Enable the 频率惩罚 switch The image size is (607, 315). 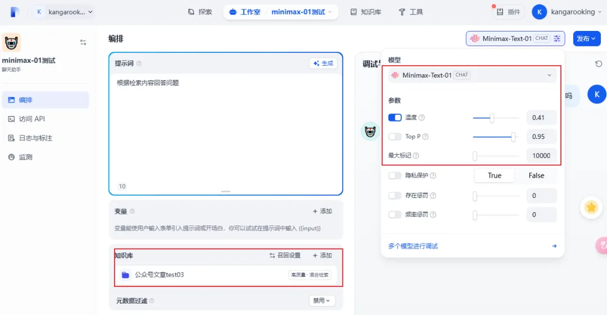[395, 215]
